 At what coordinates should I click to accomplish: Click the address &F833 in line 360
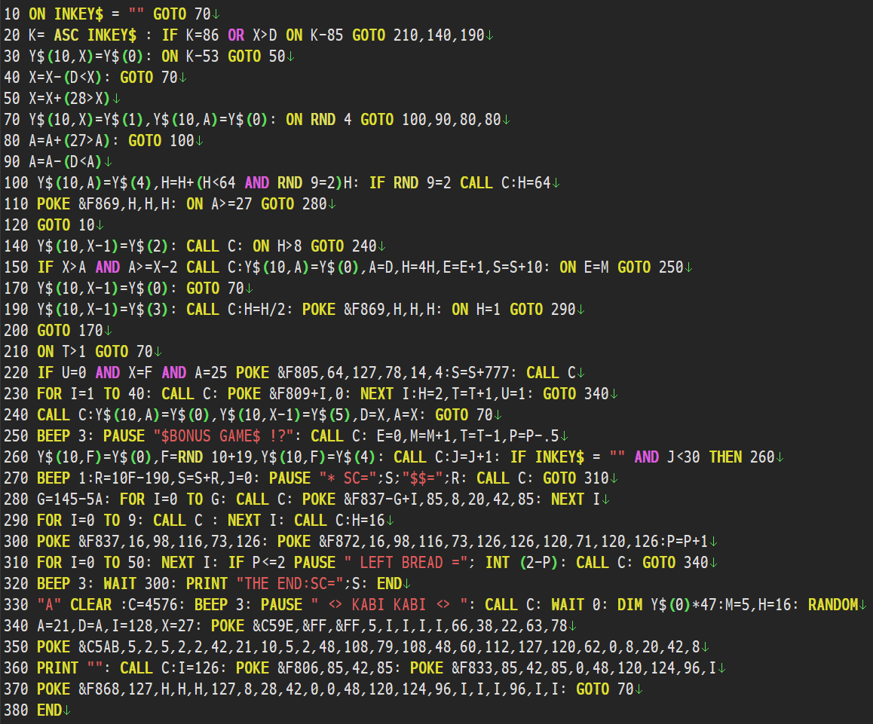472,667
